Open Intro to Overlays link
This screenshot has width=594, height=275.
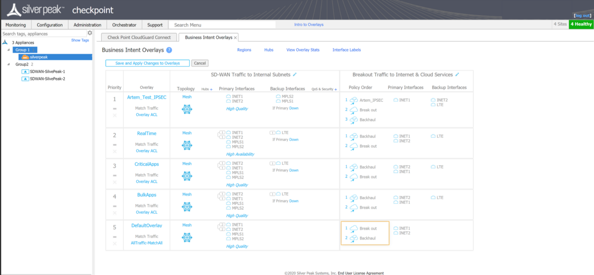[x=309, y=25]
